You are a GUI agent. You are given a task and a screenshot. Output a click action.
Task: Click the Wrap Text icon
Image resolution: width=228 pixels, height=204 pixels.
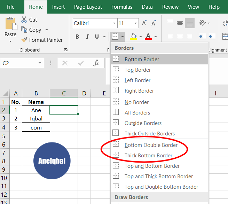pyautogui.click(x=225, y=23)
